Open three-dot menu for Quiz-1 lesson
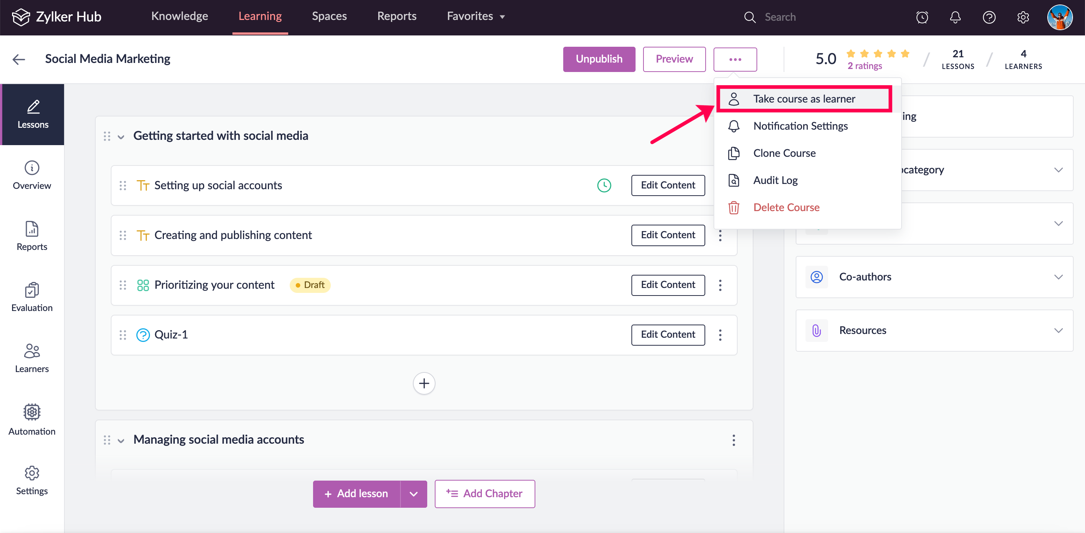This screenshot has width=1085, height=533. coord(720,335)
